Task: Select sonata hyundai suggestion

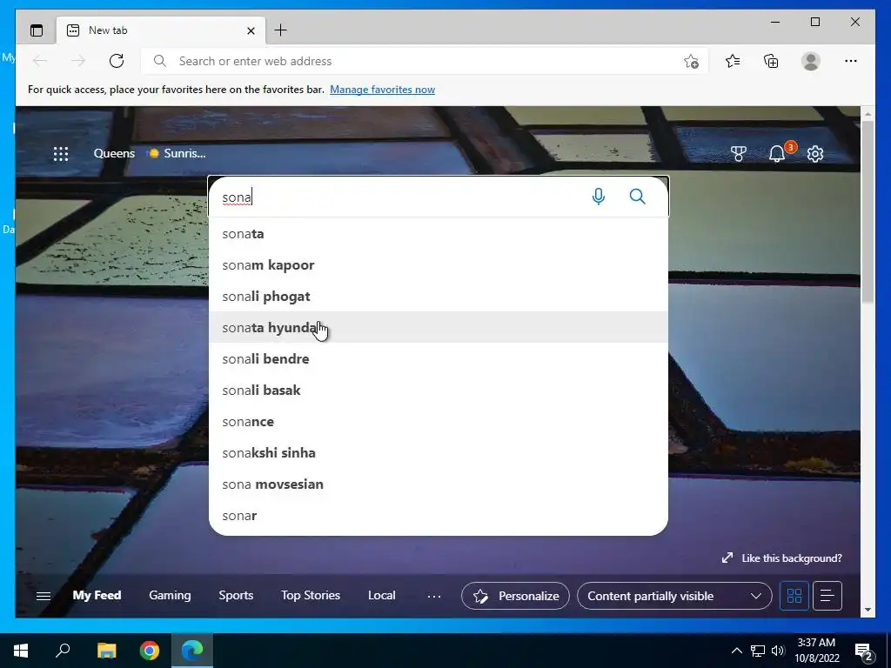Action: click(439, 327)
